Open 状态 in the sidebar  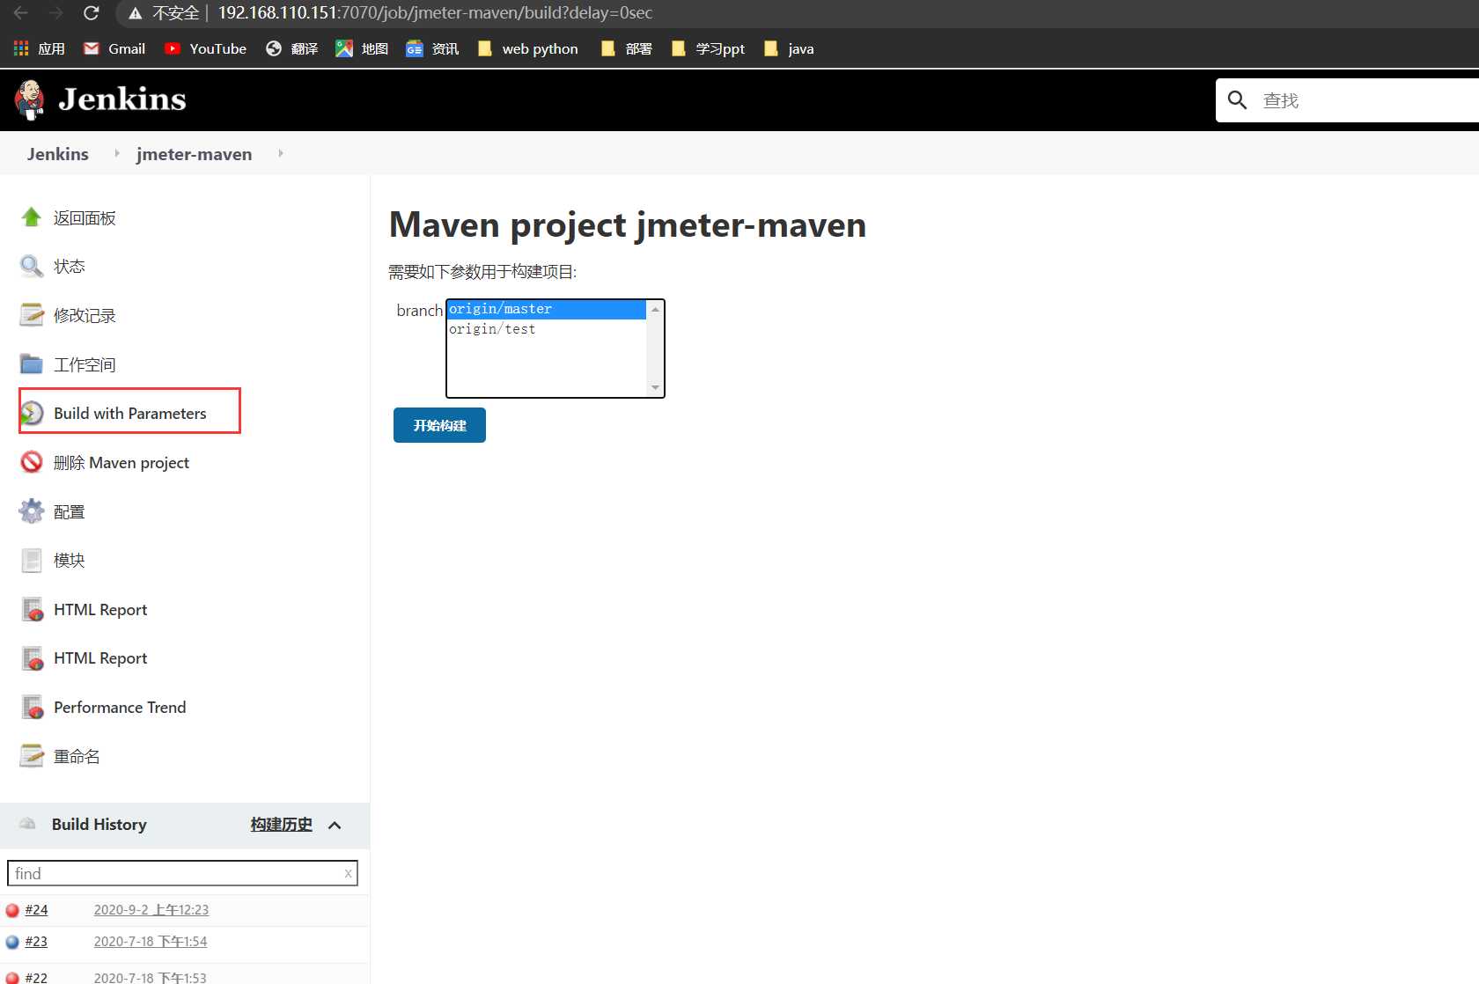coord(70,266)
